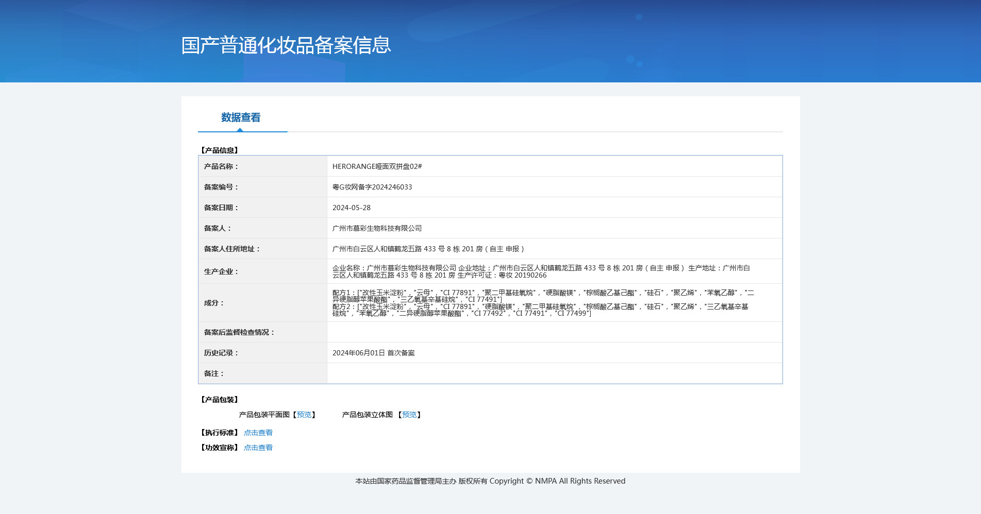Click the 生产企业 details text
This screenshot has width=981, height=514.
(541, 271)
